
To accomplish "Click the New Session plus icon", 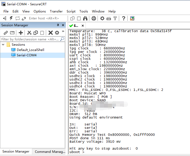I will [x=21, y=33].
